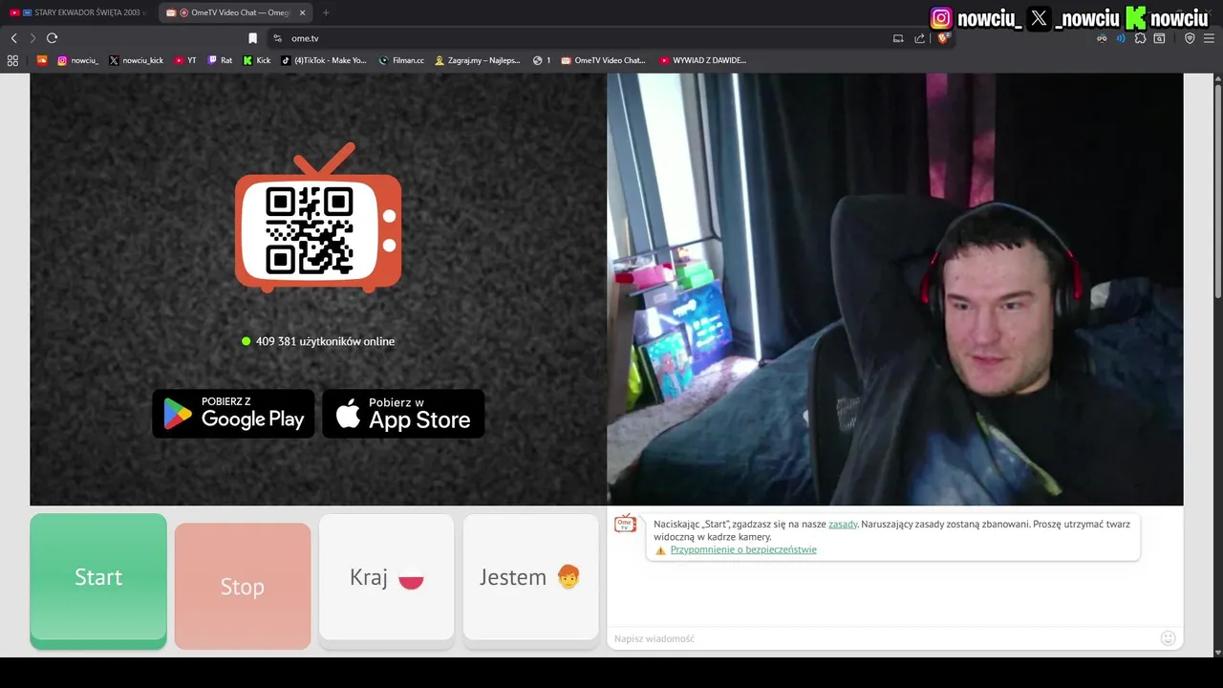Open a new browser tab
The image size is (1223, 688).
(x=326, y=12)
